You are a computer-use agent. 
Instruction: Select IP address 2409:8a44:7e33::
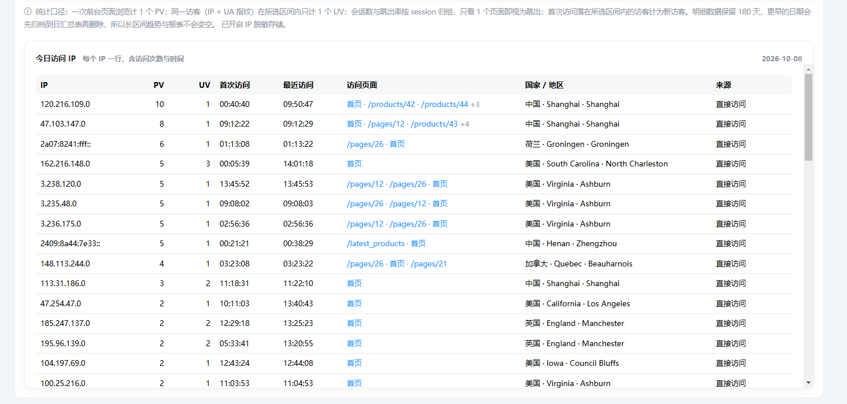(71, 244)
